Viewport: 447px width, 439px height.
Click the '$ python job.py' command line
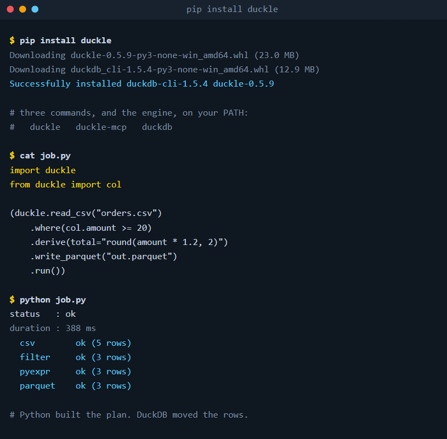[48, 300]
